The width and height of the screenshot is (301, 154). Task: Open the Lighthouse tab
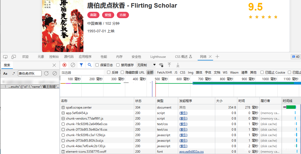tap(158, 57)
